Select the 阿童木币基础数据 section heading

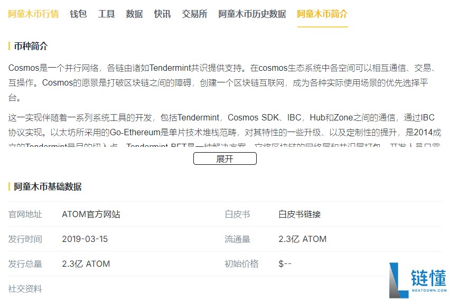coord(48,186)
